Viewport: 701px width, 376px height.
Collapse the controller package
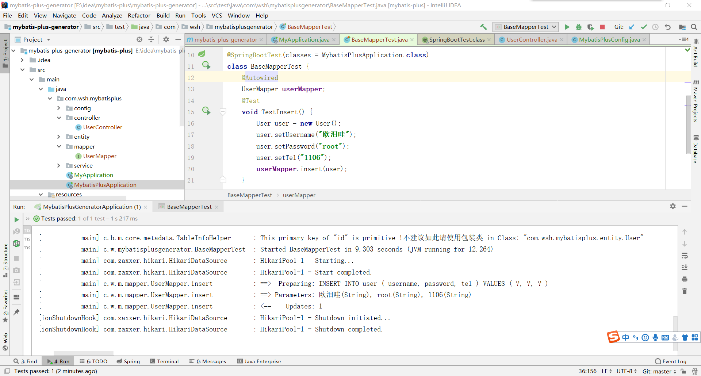coord(59,118)
